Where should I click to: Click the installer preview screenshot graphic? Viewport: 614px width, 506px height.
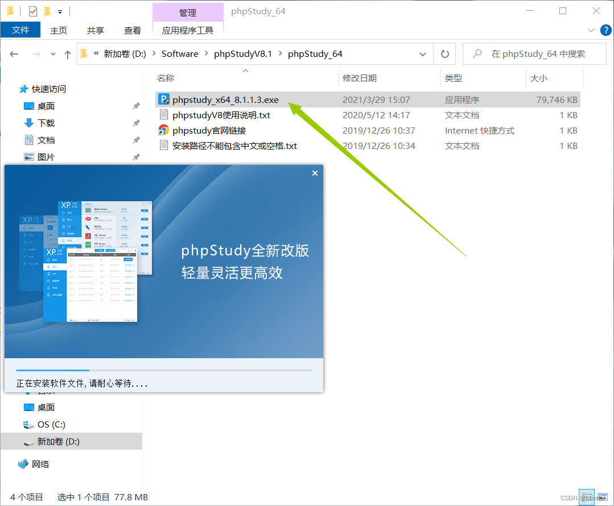pos(86,262)
